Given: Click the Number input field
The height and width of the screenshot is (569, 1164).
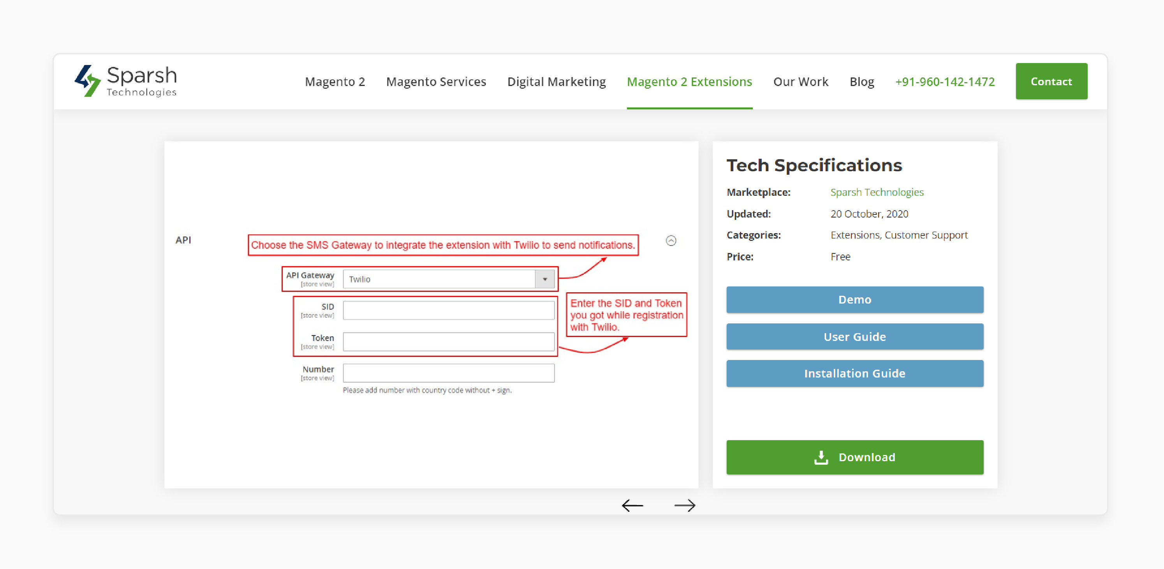Looking at the screenshot, I should click(448, 373).
